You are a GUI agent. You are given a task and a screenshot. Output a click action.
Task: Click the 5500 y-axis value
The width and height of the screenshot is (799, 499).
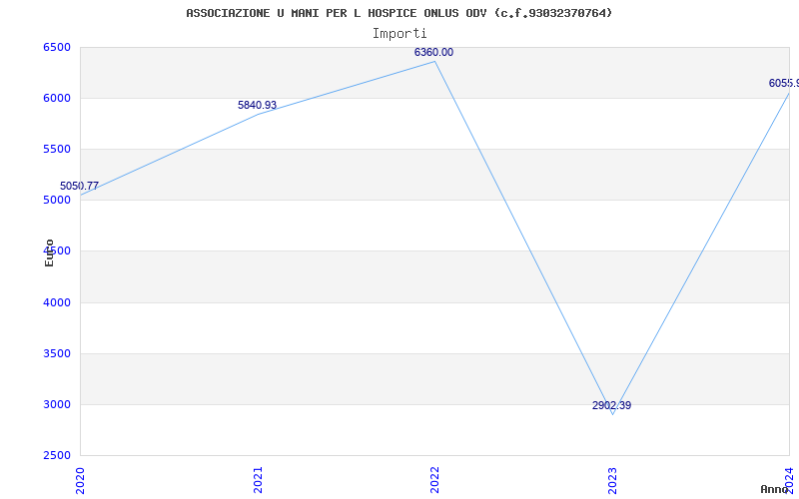[56, 149]
